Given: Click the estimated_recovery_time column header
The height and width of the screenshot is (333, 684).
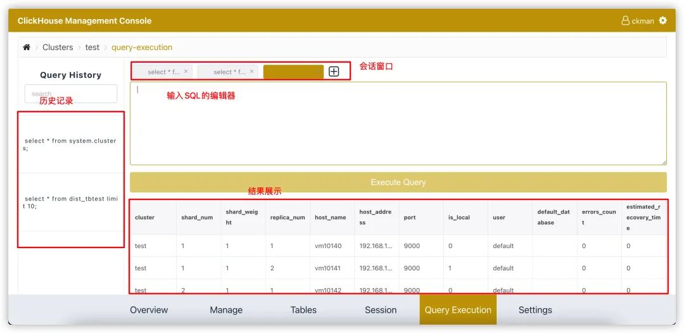Looking at the screenshot, I should [x=644, y=217].
